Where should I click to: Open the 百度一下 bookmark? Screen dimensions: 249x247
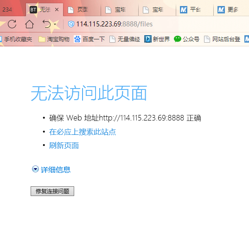(x=89, y=39)
